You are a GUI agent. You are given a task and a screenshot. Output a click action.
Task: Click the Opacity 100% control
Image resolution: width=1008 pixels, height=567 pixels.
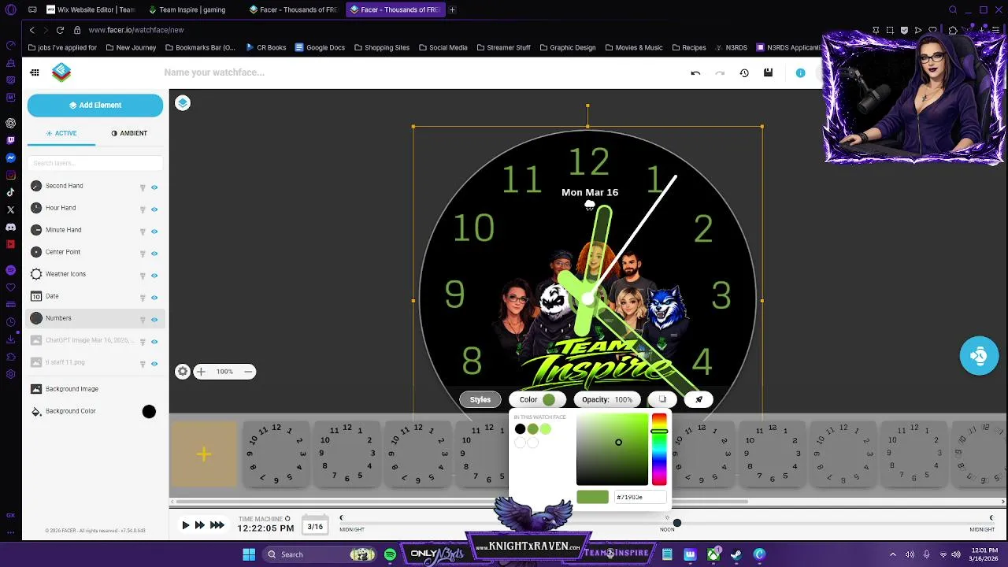click(x=607, y=399)
